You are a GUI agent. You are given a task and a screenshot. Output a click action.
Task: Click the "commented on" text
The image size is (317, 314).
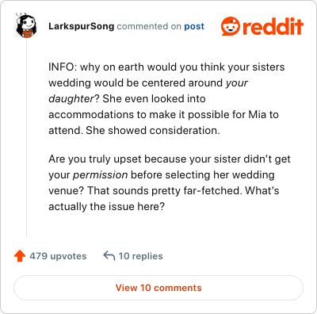149,26
